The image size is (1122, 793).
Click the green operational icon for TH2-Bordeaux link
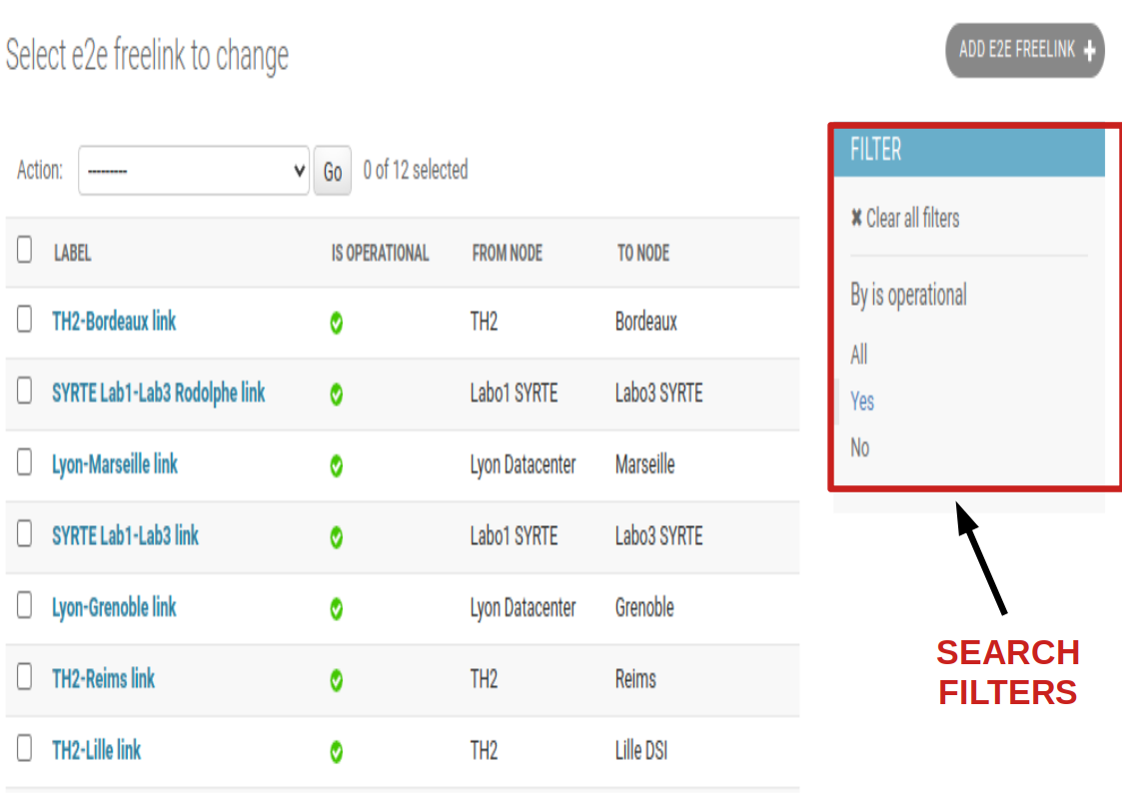tap(337, 323)
